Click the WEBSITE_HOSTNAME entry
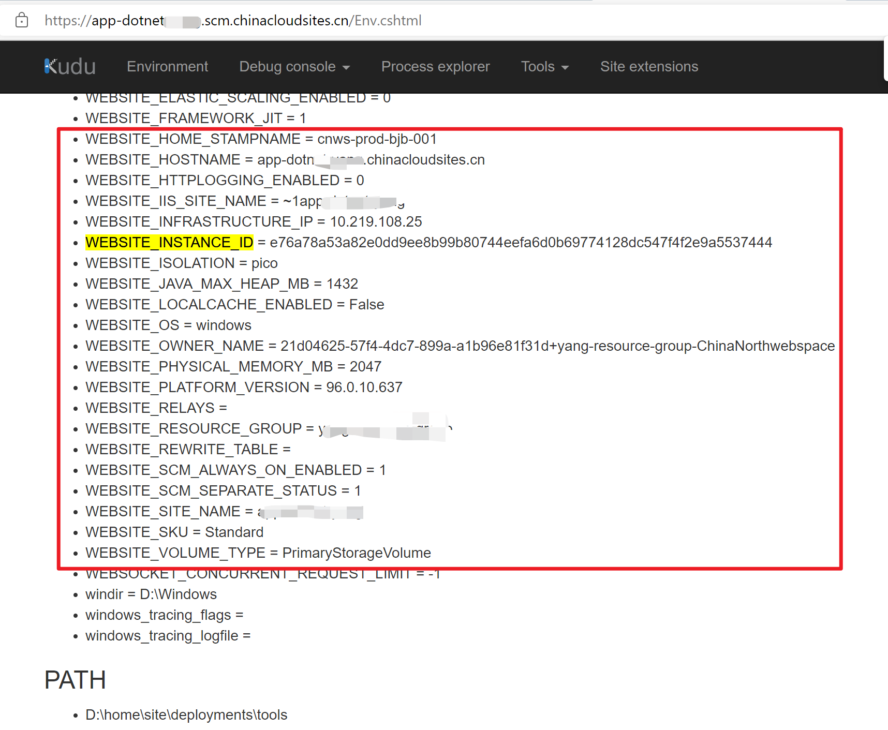 tap(285, 160)
